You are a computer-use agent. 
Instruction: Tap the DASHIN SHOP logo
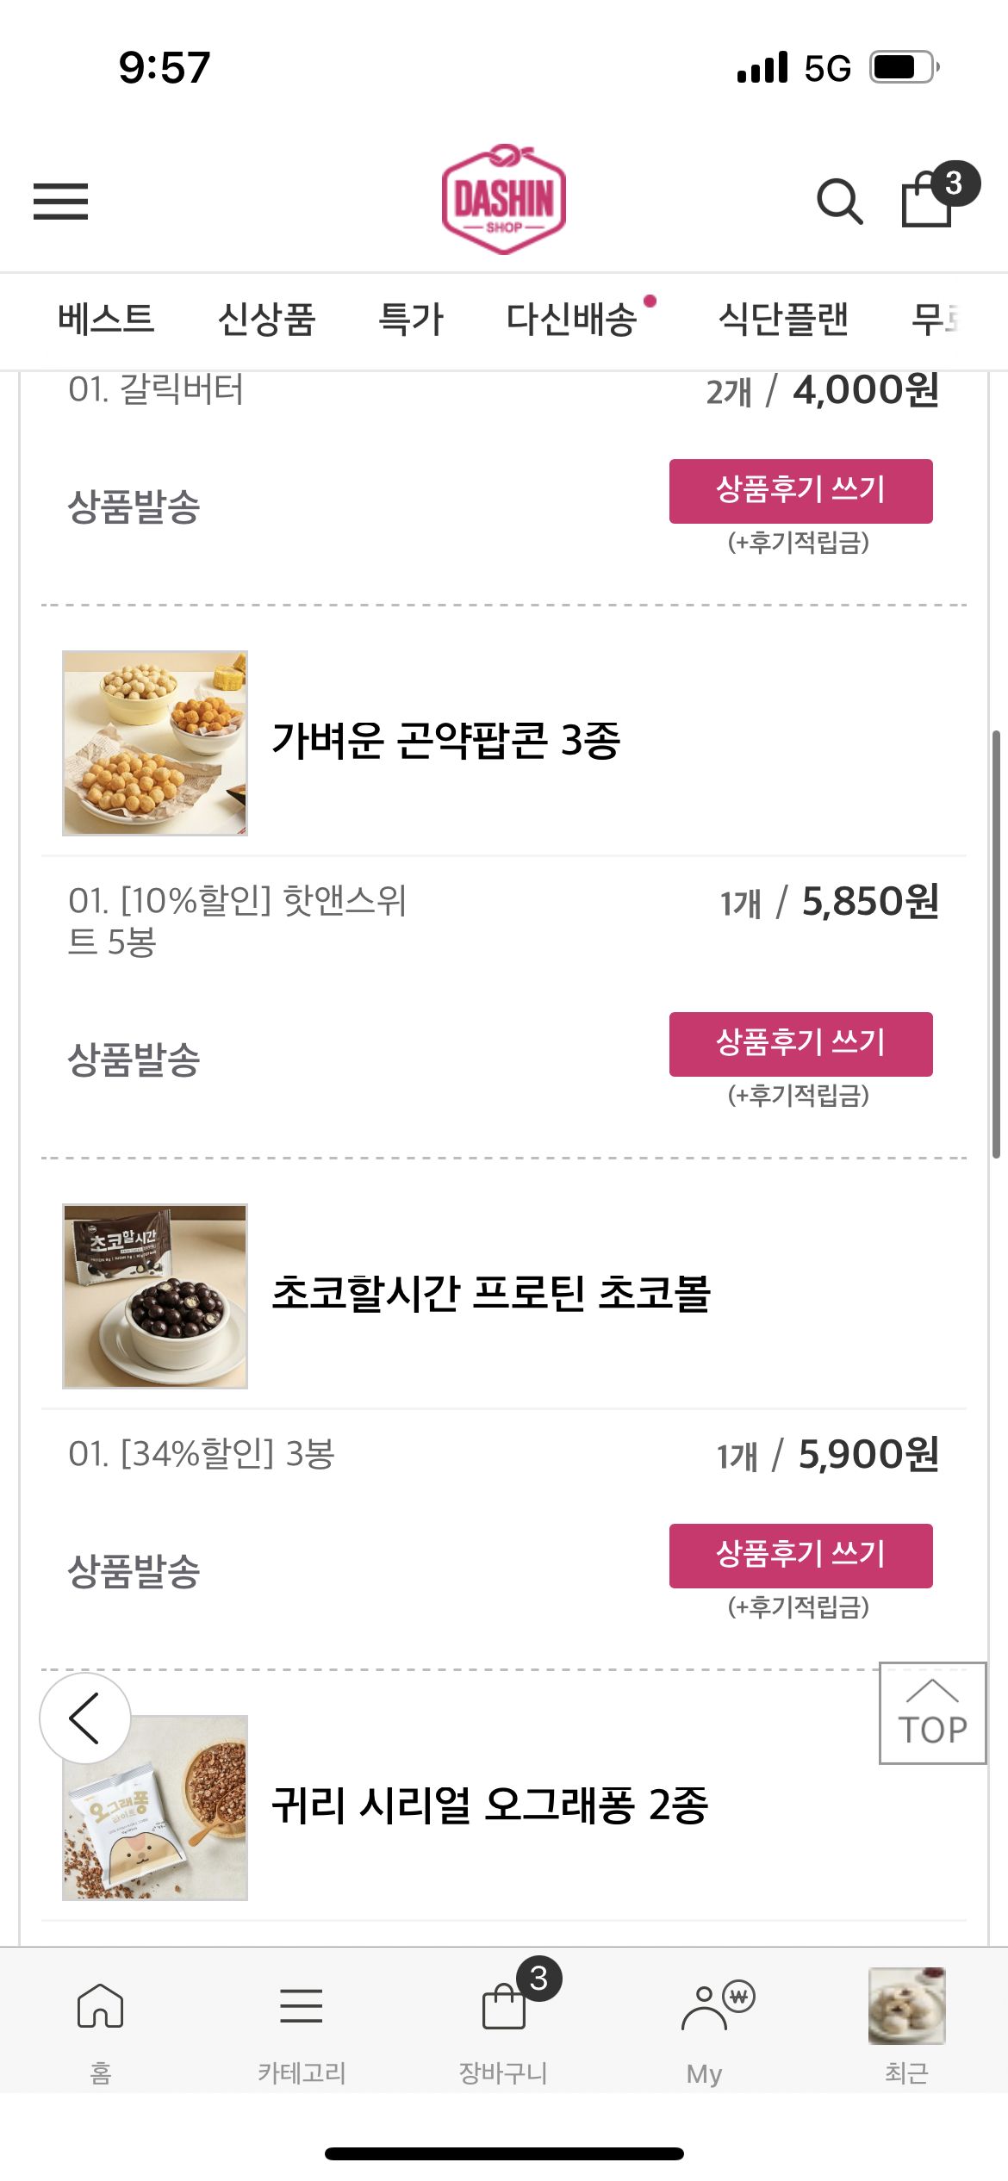tap(503, 200)
